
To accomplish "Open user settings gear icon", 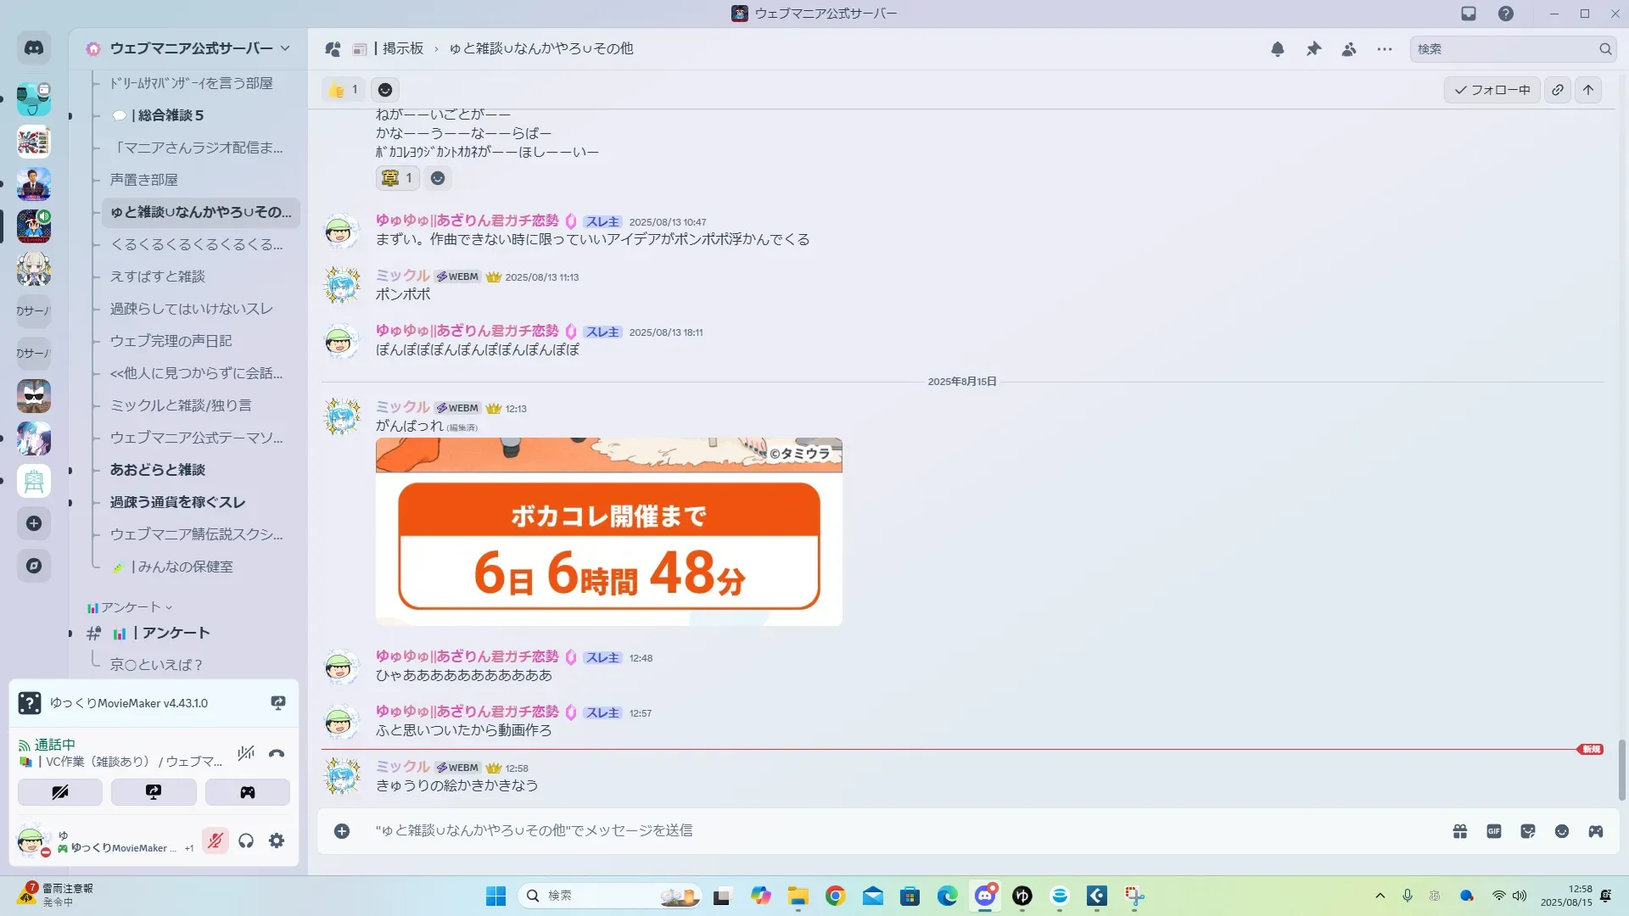I will click(x=277, y=841).
